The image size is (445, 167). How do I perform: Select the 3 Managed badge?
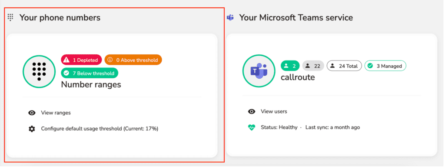coord(385,66)
